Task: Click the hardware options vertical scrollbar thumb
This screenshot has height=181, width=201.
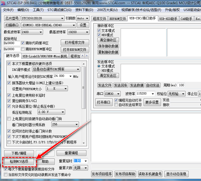Action: pyautogui.click(x=84, y=88)
